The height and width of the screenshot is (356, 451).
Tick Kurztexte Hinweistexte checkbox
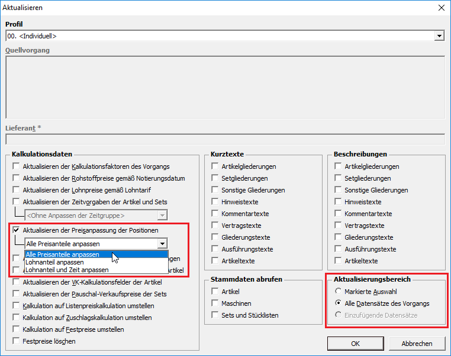click(216, 202)
